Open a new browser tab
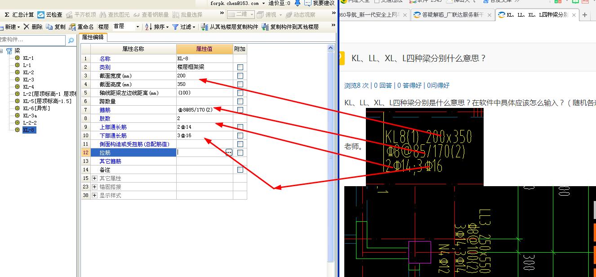Screen dimensions: 596x277 [585, 15]
